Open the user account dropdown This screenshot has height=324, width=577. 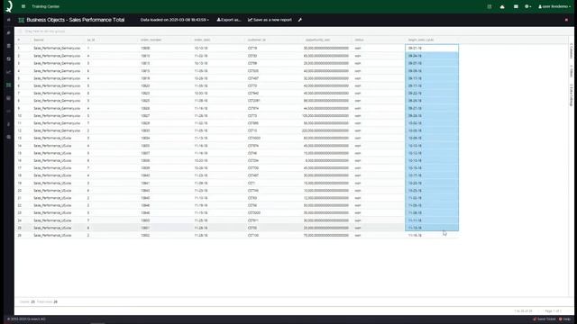pos(554,6)
